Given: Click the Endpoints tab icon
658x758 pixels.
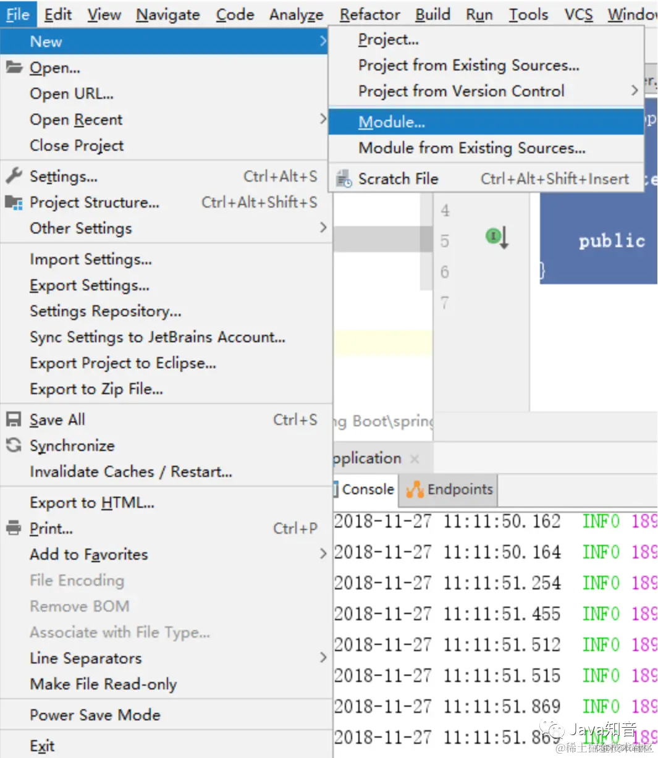Looking at the screenshot, I should [x=415, y=490].
